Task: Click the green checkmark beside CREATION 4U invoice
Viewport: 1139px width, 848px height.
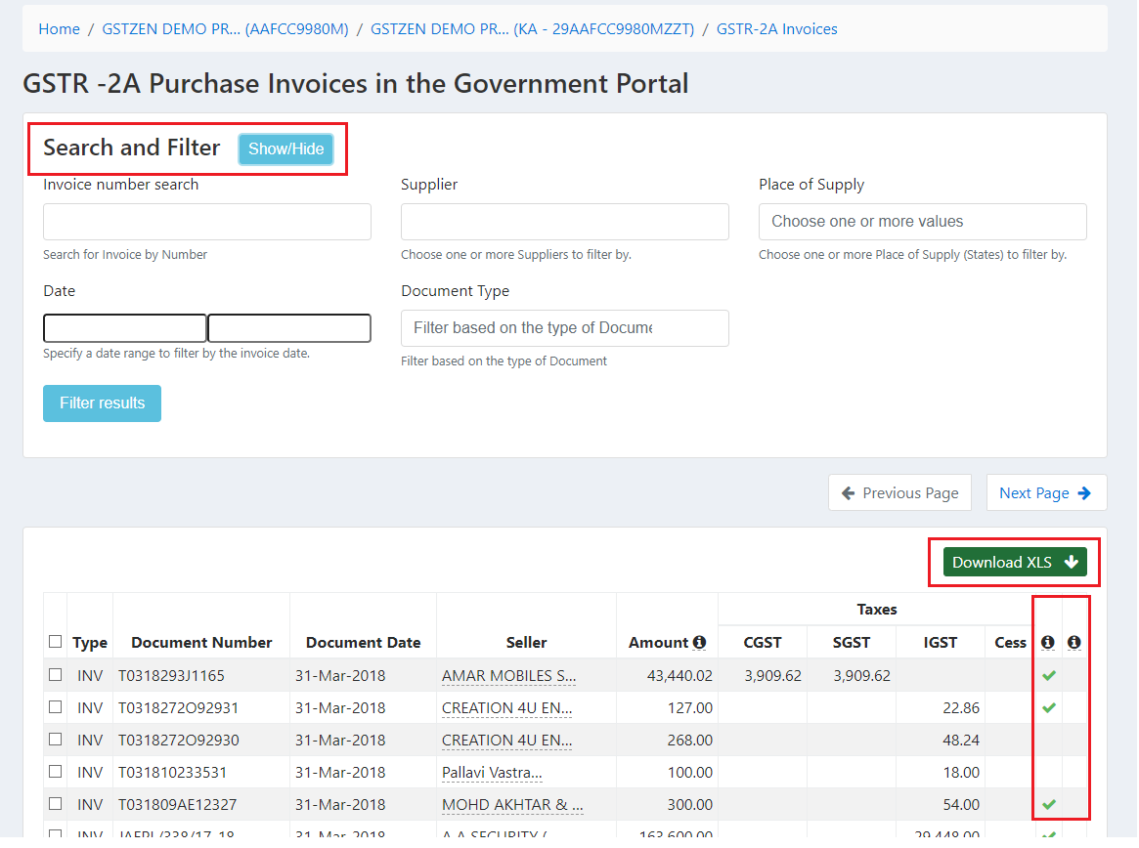Action: (x=1047, y=706)
